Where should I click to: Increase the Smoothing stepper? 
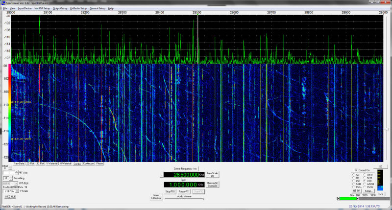[11, 177]
